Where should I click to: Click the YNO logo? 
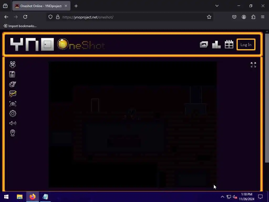point(32,44)
